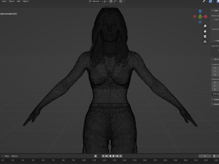
Task: Open the timeline View menu
Action: click(x=6, y=156)
